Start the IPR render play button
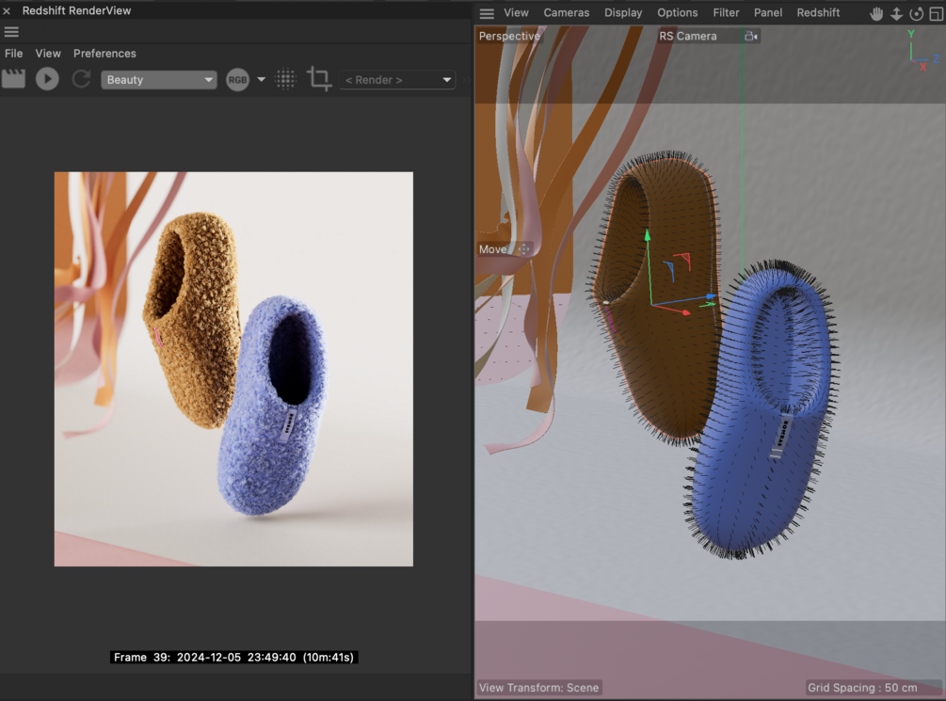946x701 pixels. pos(47,79)
